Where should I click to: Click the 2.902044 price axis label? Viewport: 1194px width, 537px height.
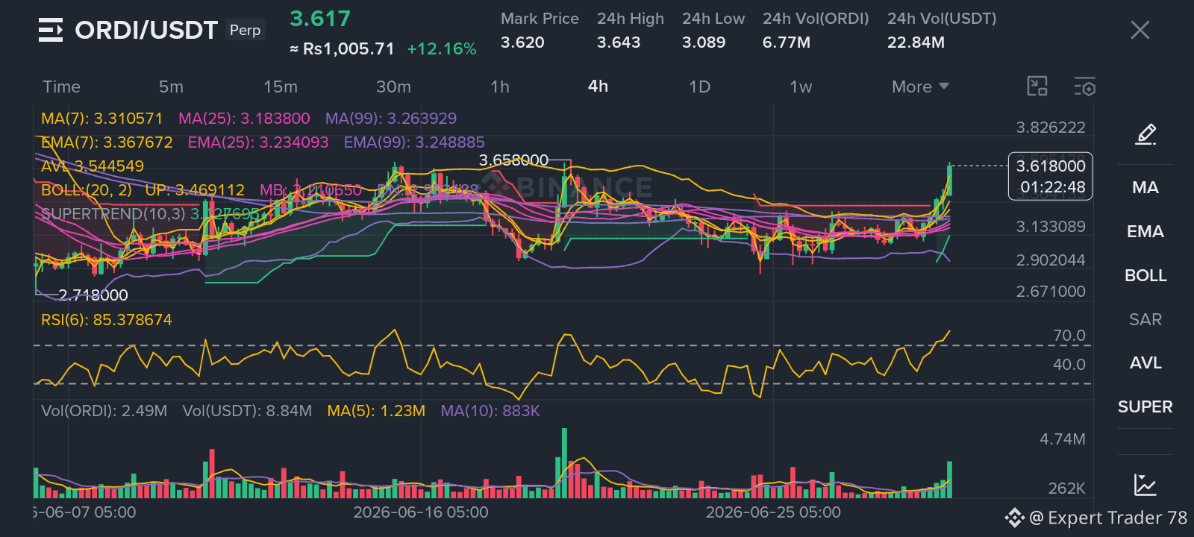[1051, 260]
